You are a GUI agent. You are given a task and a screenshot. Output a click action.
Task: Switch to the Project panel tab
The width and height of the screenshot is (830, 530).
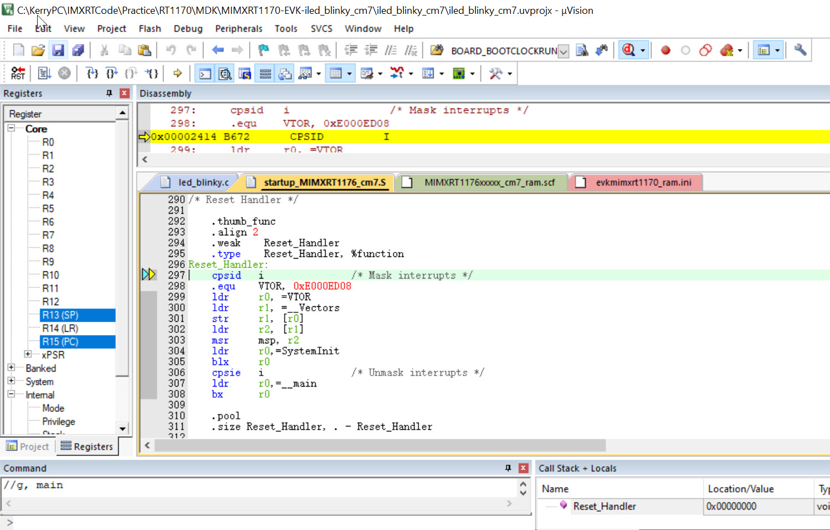point(28,446)
